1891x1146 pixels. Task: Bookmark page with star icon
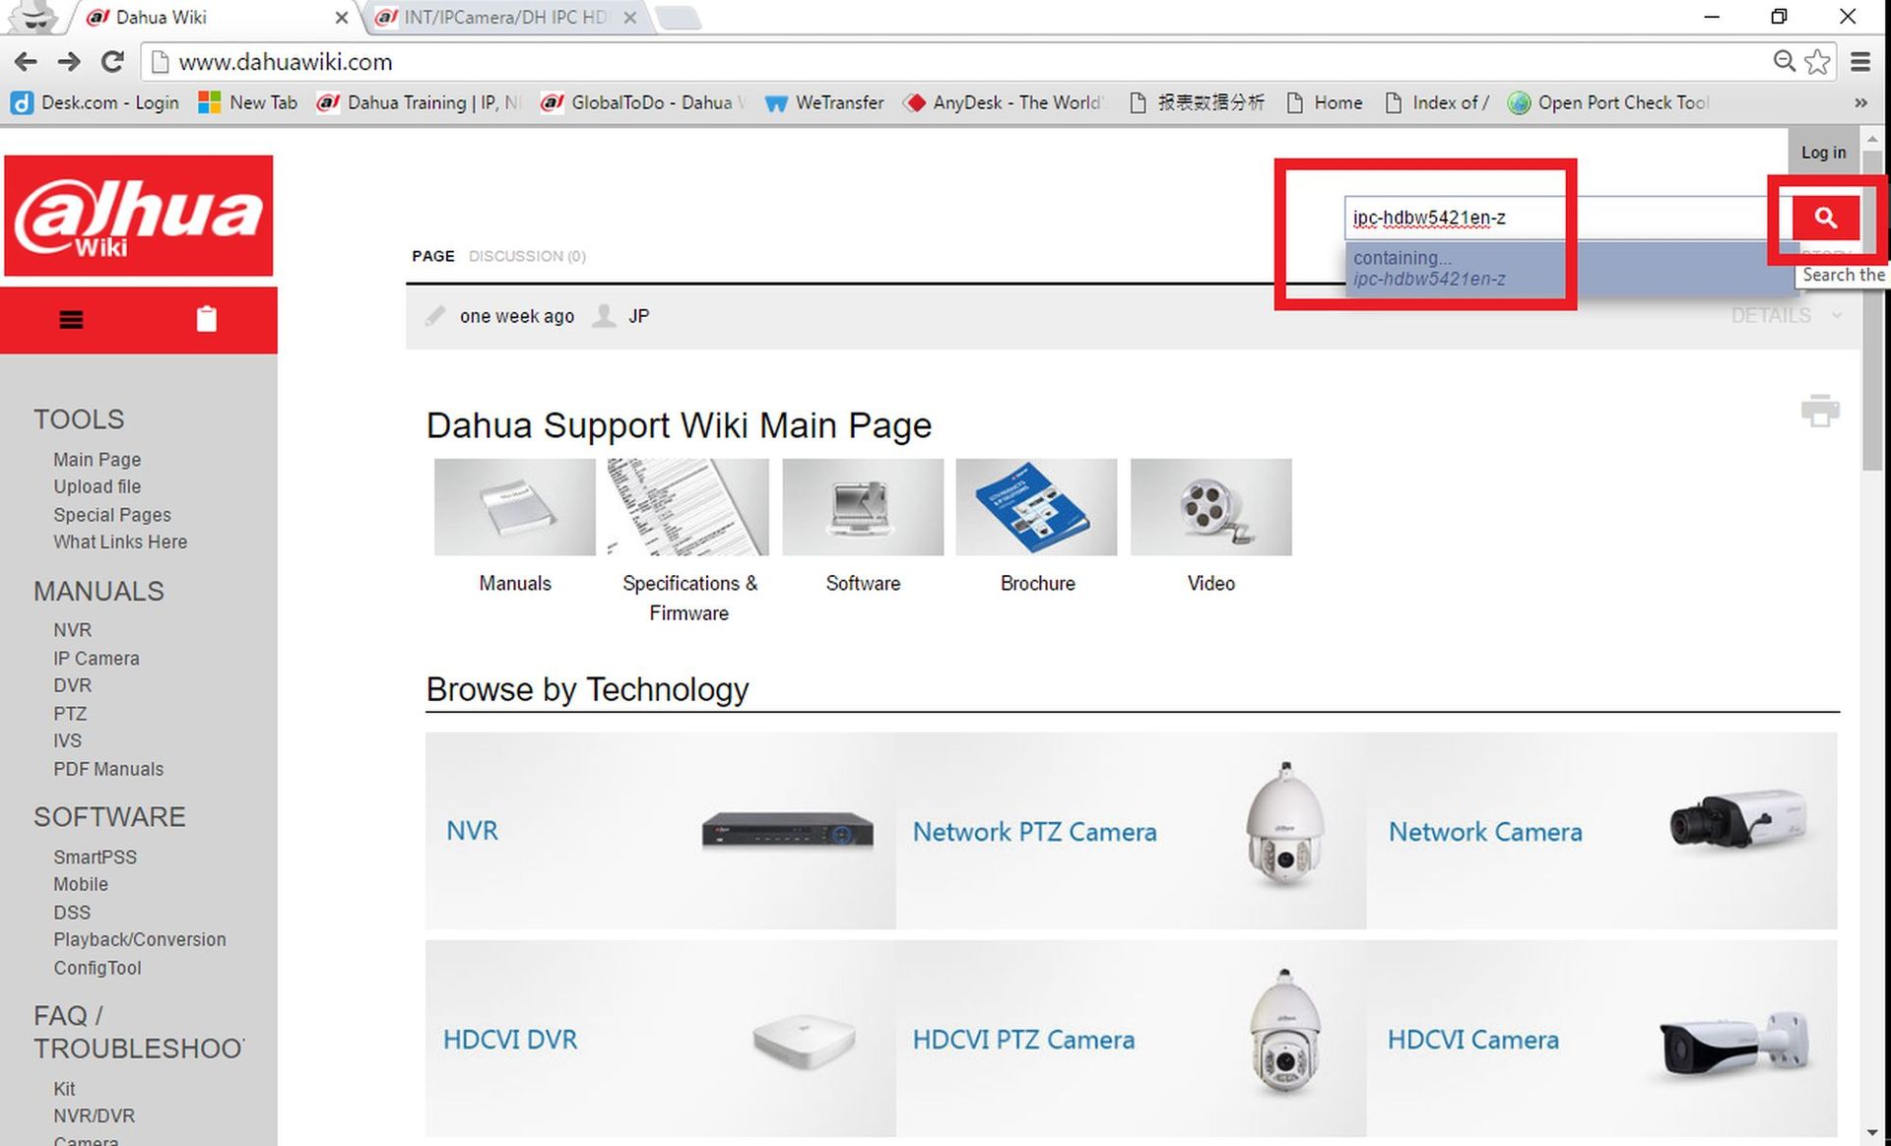coord(1817,62)
